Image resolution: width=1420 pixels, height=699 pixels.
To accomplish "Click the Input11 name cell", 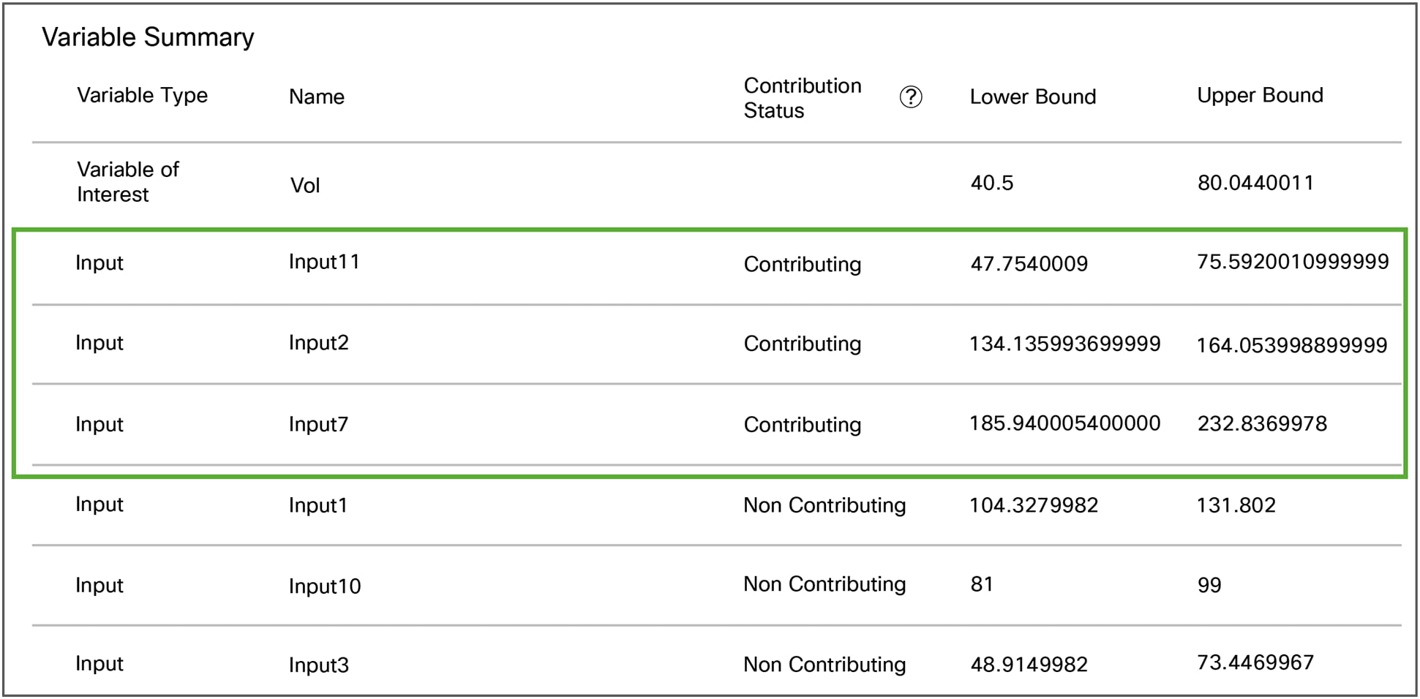I will click(324, 262).
